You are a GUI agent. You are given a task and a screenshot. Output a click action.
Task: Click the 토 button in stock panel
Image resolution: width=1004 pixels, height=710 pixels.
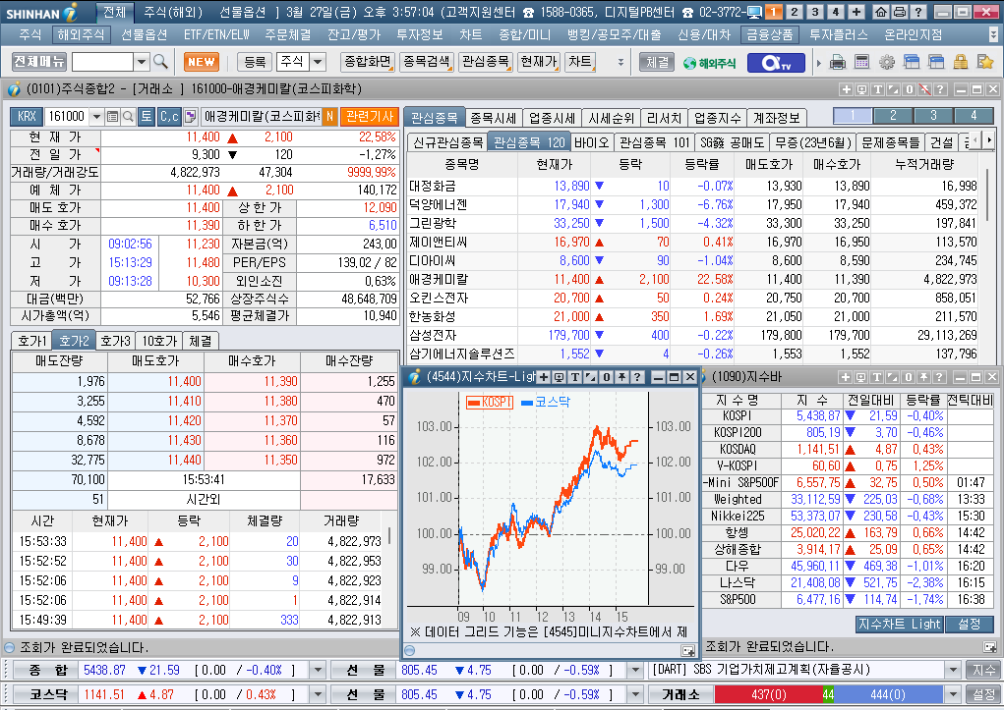[x=147, y=117]
